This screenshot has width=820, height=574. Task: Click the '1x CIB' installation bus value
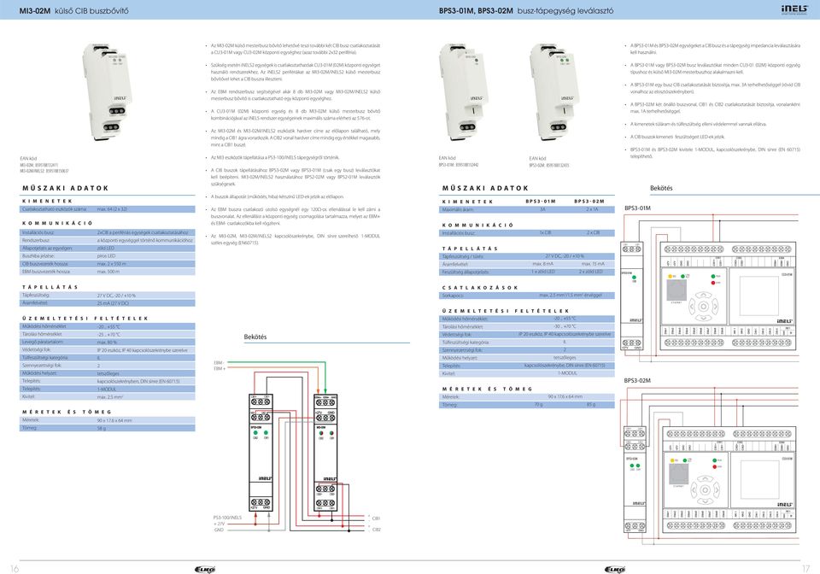pos(545,233)
